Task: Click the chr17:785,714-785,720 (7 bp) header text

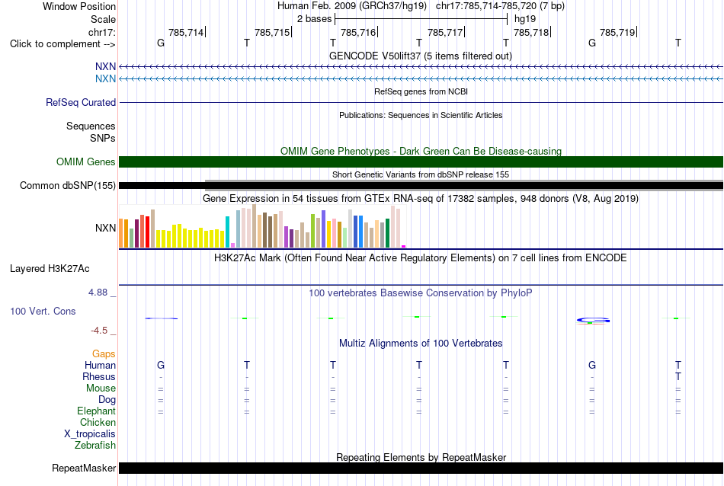Action: (x=500, y=6)
